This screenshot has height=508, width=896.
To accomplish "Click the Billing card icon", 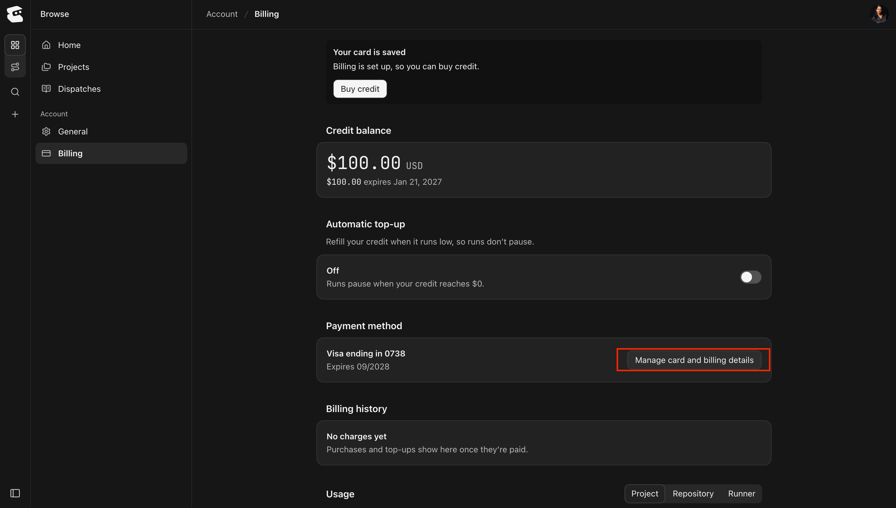I will coord(46,153).
